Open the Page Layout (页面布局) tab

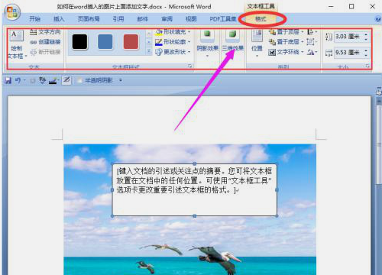tap(89, 19)
